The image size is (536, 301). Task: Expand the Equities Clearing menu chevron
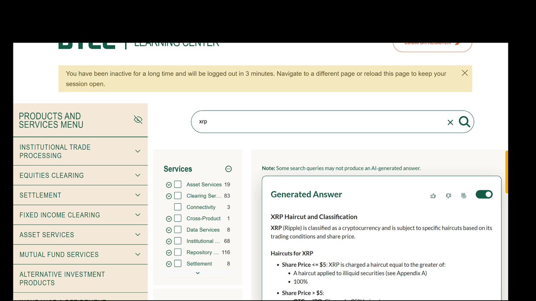point(138,175)
